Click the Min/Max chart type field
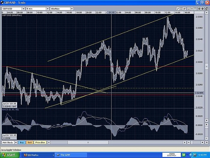The image size is (210, 158). coord(60,9)
